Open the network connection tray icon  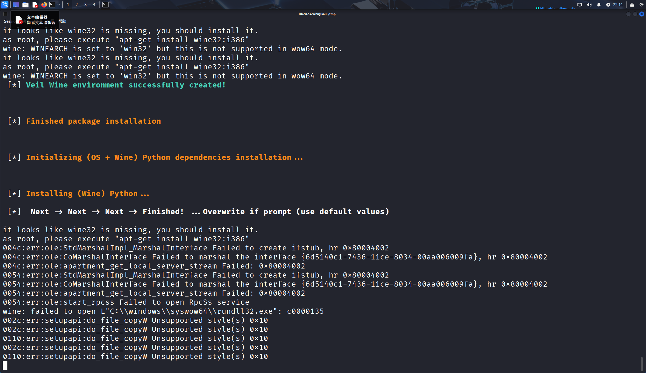(579, 5)
